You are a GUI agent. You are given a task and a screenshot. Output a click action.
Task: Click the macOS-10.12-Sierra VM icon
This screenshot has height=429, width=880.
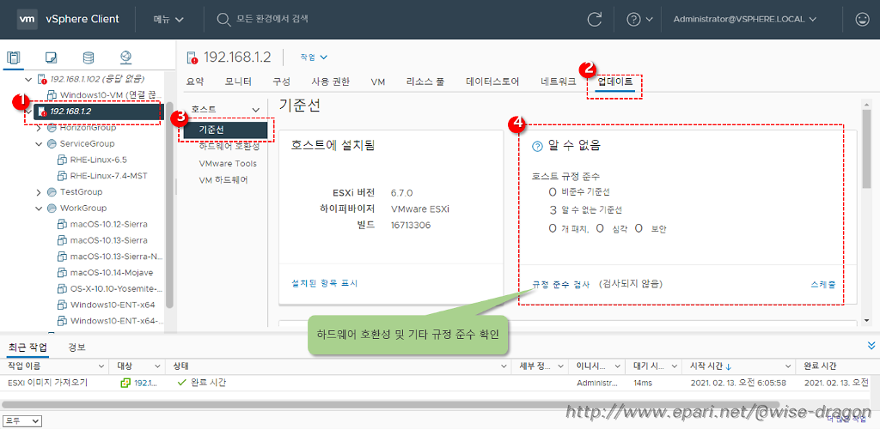[x=63, y=224]
